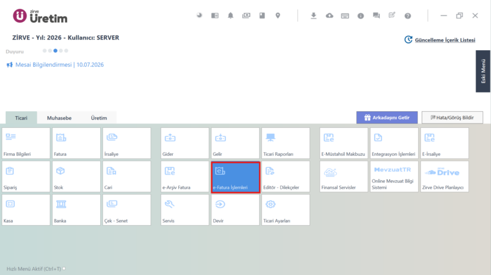Switch to the Üretim tab
The height and width of the screenshot is (275, 491).
99,118
